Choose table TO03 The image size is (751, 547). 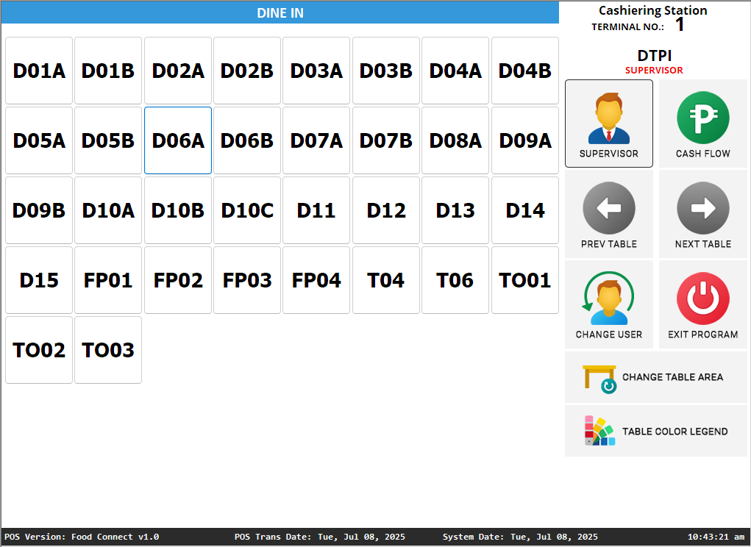coord(108,350)
